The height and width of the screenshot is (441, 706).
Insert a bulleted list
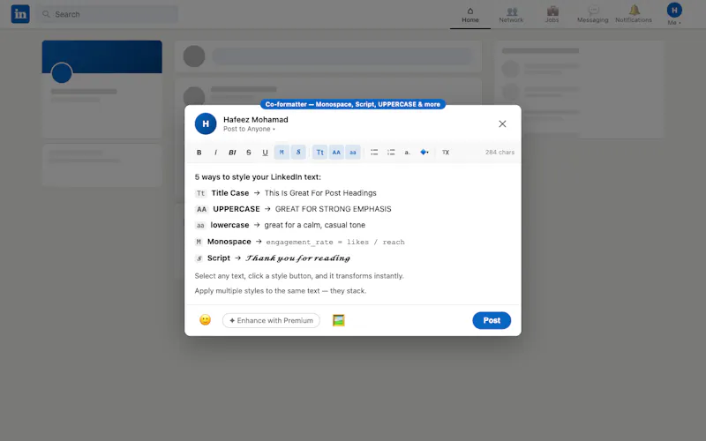pos(374,153)
